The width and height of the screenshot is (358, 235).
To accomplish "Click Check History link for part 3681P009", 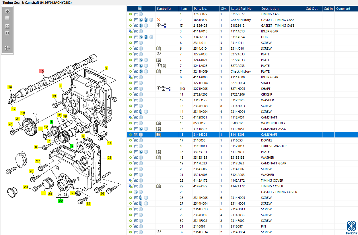I will point(240,20).
